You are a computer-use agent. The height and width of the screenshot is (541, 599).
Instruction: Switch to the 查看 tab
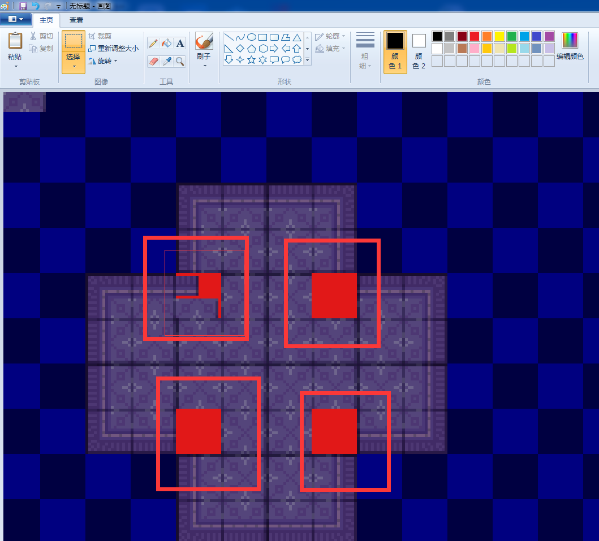coord(76,20)
